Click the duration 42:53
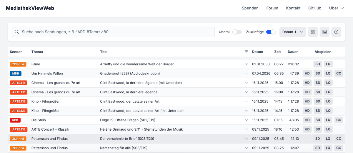353x153 pixels. click(x=294, y=129)
